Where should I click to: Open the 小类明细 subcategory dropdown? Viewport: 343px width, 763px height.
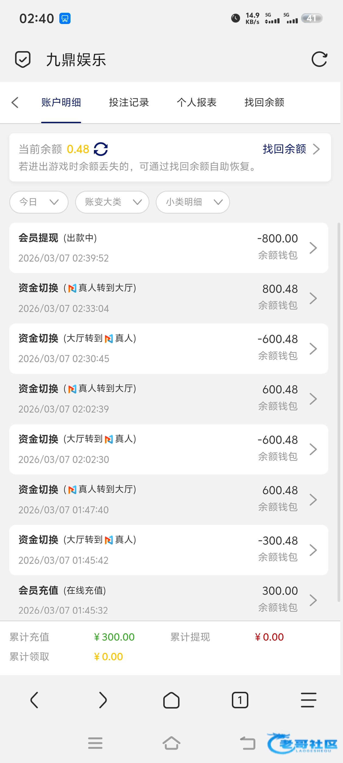tap(193, 202)
